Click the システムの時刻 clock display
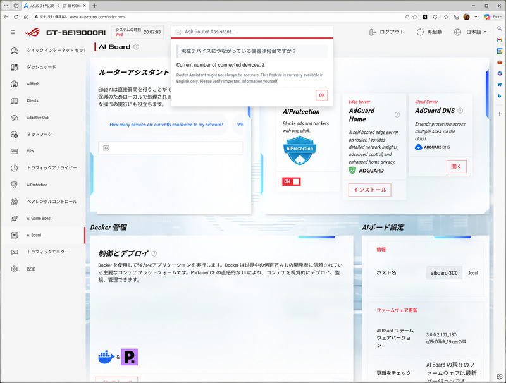Image resolution: width=506 pixels, height=383 pixels. point(137,32)
